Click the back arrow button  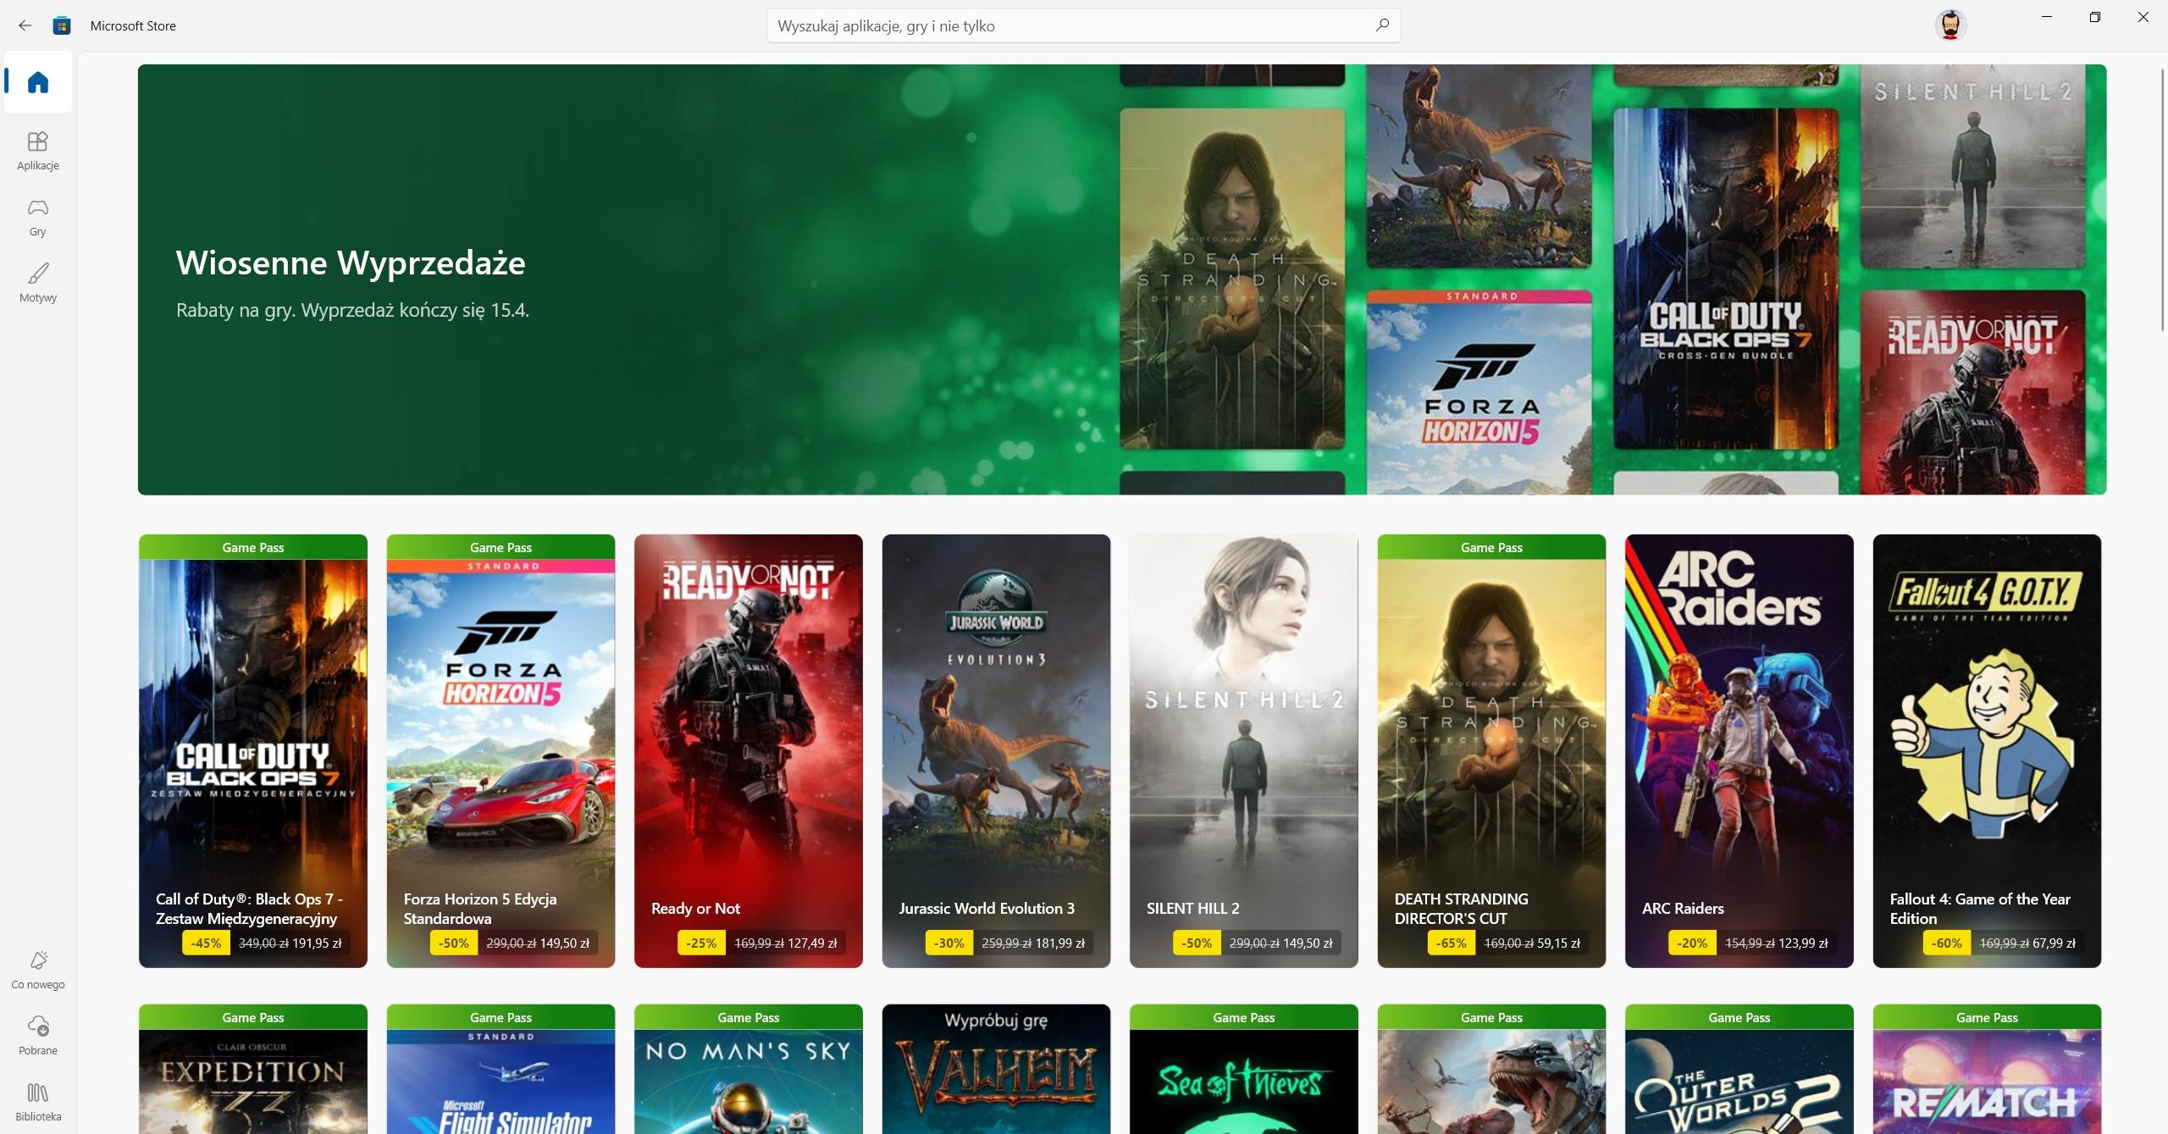pyautogui.click(x=25, y=25)
